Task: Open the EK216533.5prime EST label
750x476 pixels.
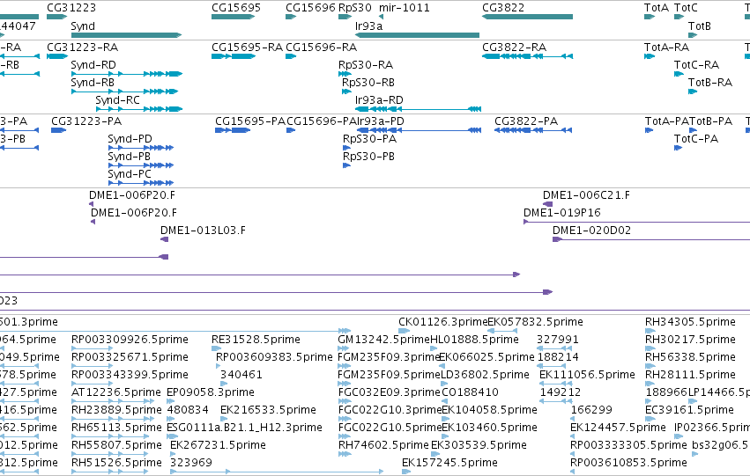Action: [268, 410]
